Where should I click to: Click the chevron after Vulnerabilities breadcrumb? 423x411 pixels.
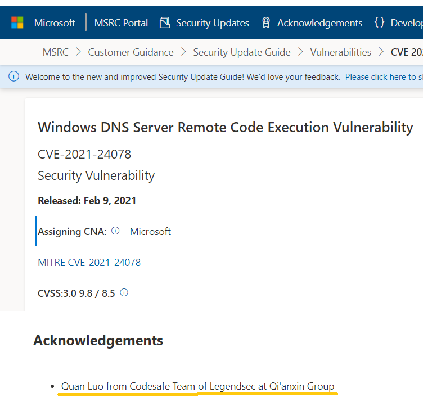pyautogui.click(x=381, y=52)
